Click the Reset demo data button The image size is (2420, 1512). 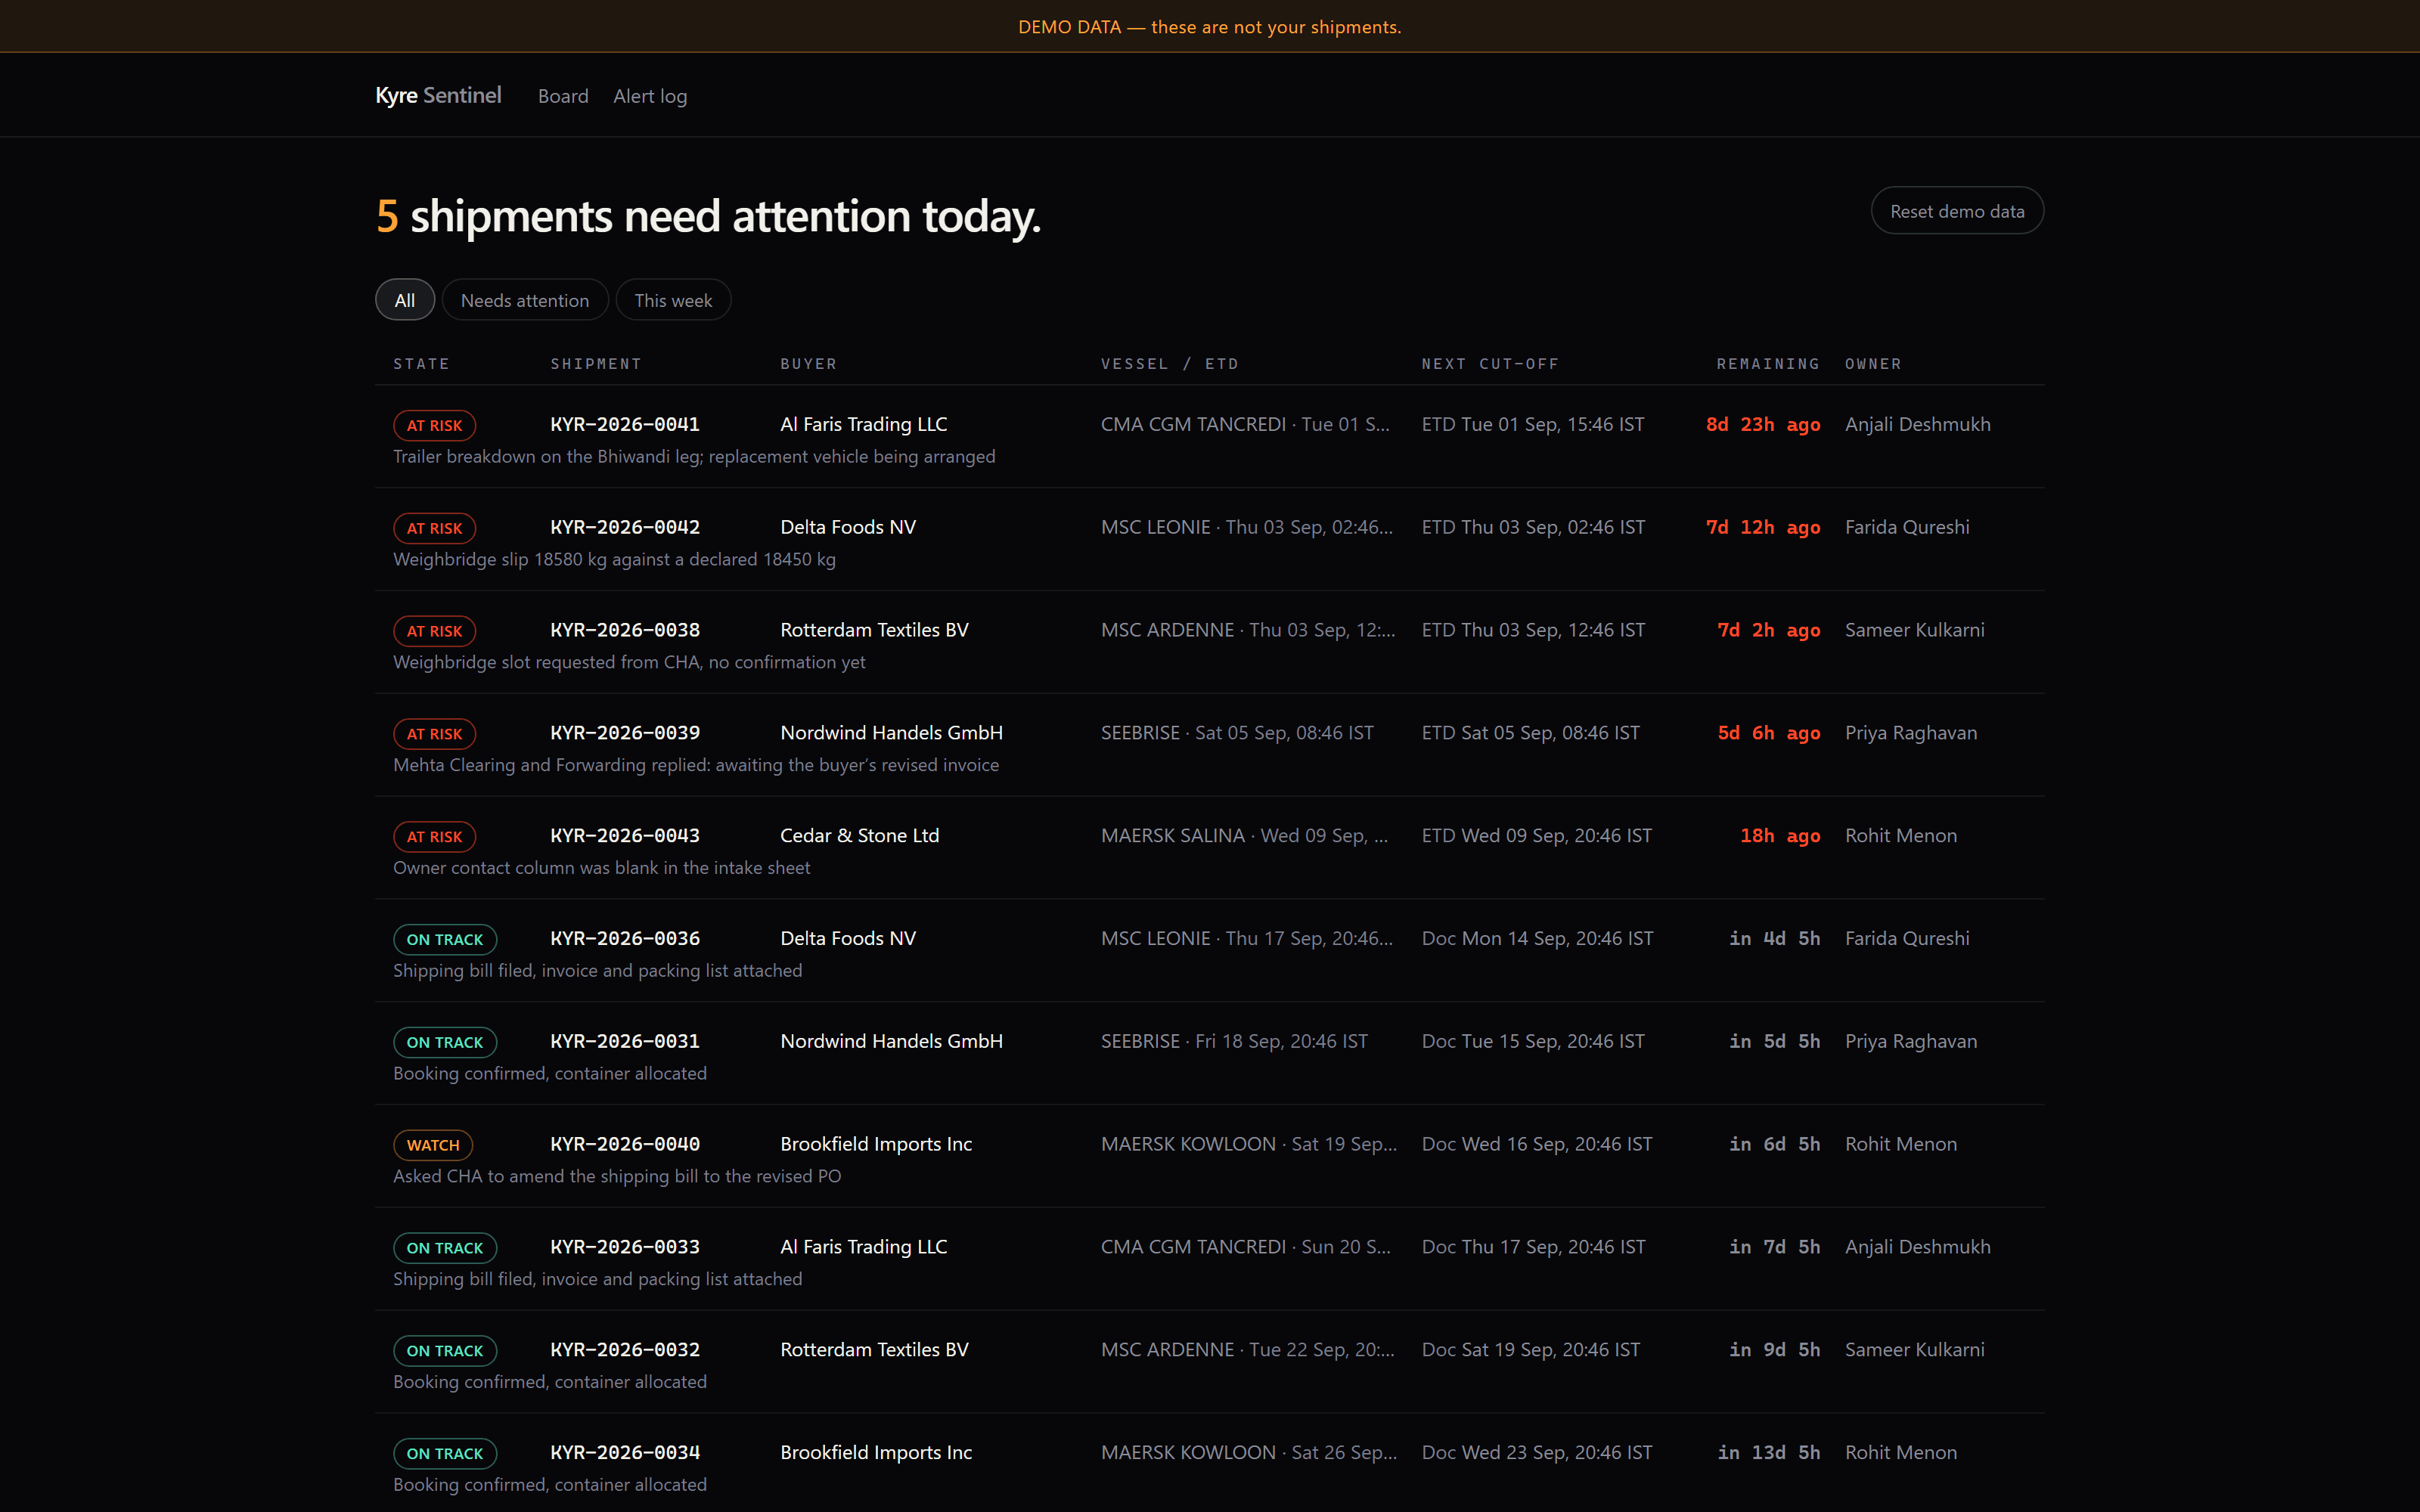[x=1957, y=211]
